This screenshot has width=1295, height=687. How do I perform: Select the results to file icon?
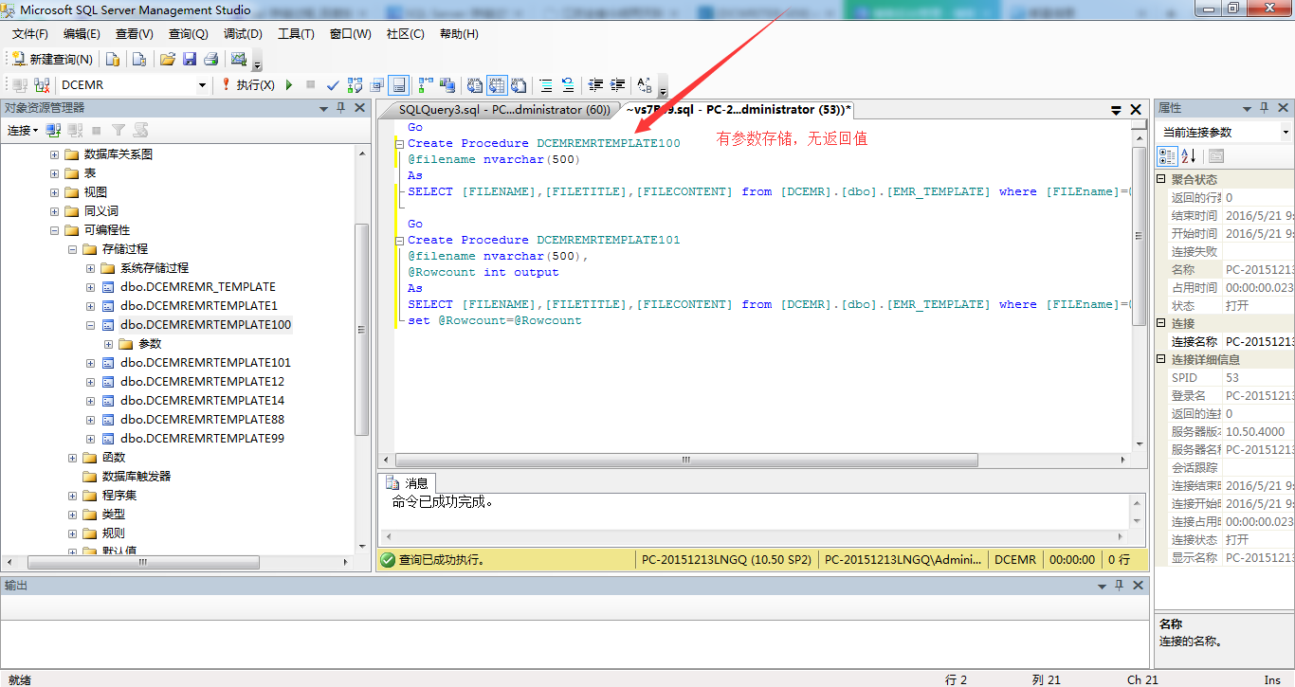coord(519,85)
